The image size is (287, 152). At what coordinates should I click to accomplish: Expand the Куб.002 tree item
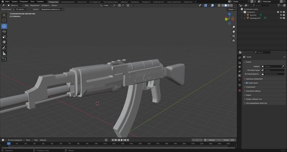[x=245, y=15]
